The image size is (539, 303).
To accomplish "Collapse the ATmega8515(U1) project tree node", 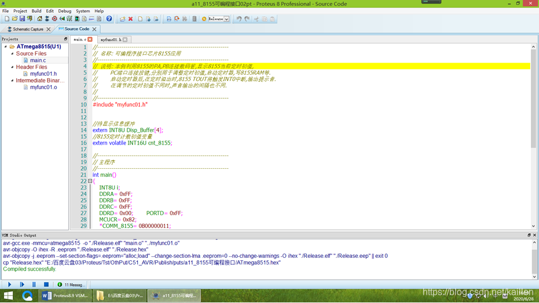I will [x=6, y=46].
